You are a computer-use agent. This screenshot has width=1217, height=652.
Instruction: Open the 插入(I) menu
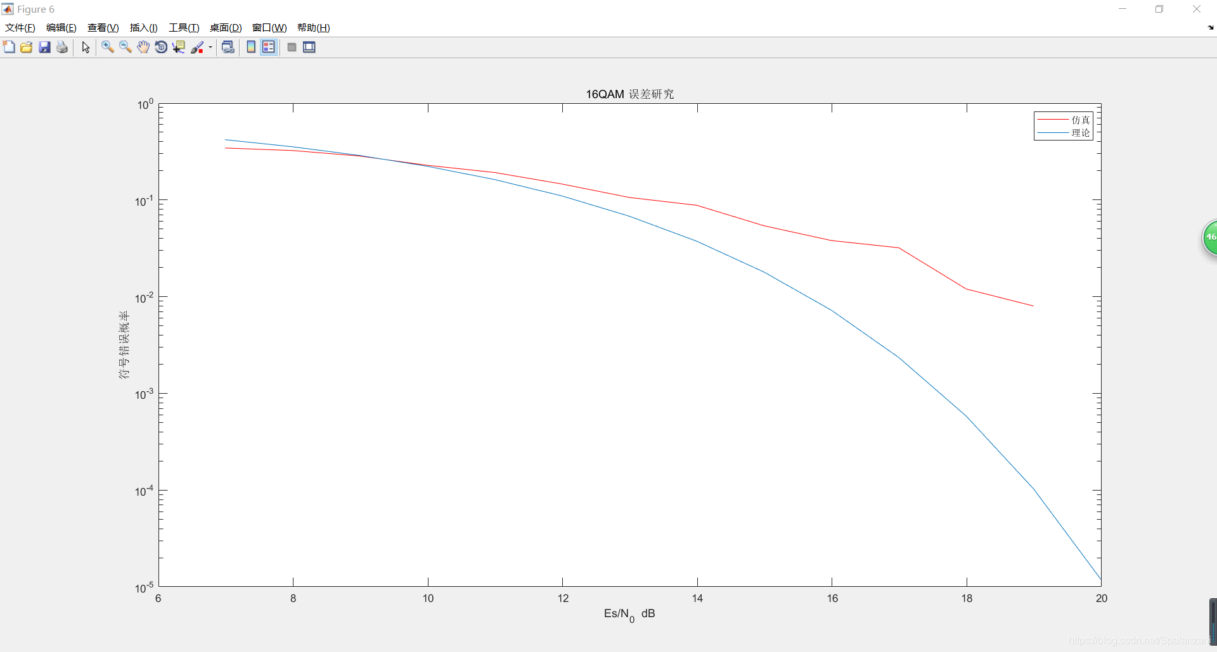(144, 28)
